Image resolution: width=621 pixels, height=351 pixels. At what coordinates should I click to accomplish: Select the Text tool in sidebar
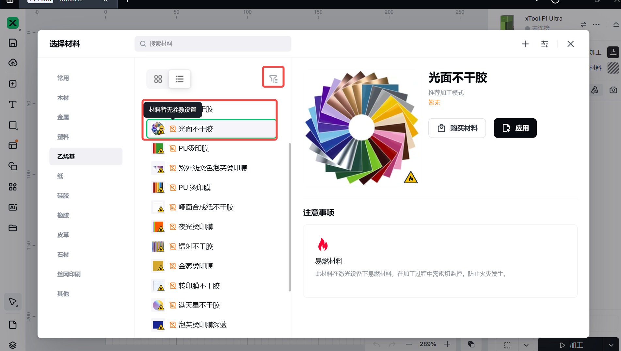pyautogui.click(x=13, y=105)
